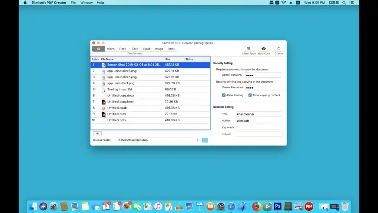Image resolution: width=378 pixels, height=213 pixels.
Task: Select the row Untitled.pptx
Action: [150, 120]
